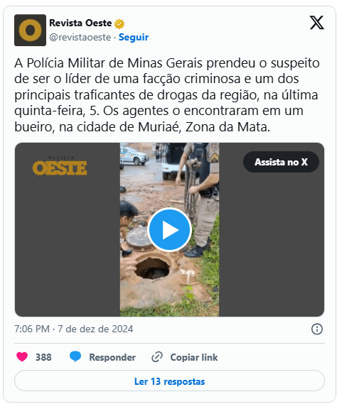Screen dimensions: 337x404
Task: Click the Assista no X button
Action: click(x=281, y=162)
